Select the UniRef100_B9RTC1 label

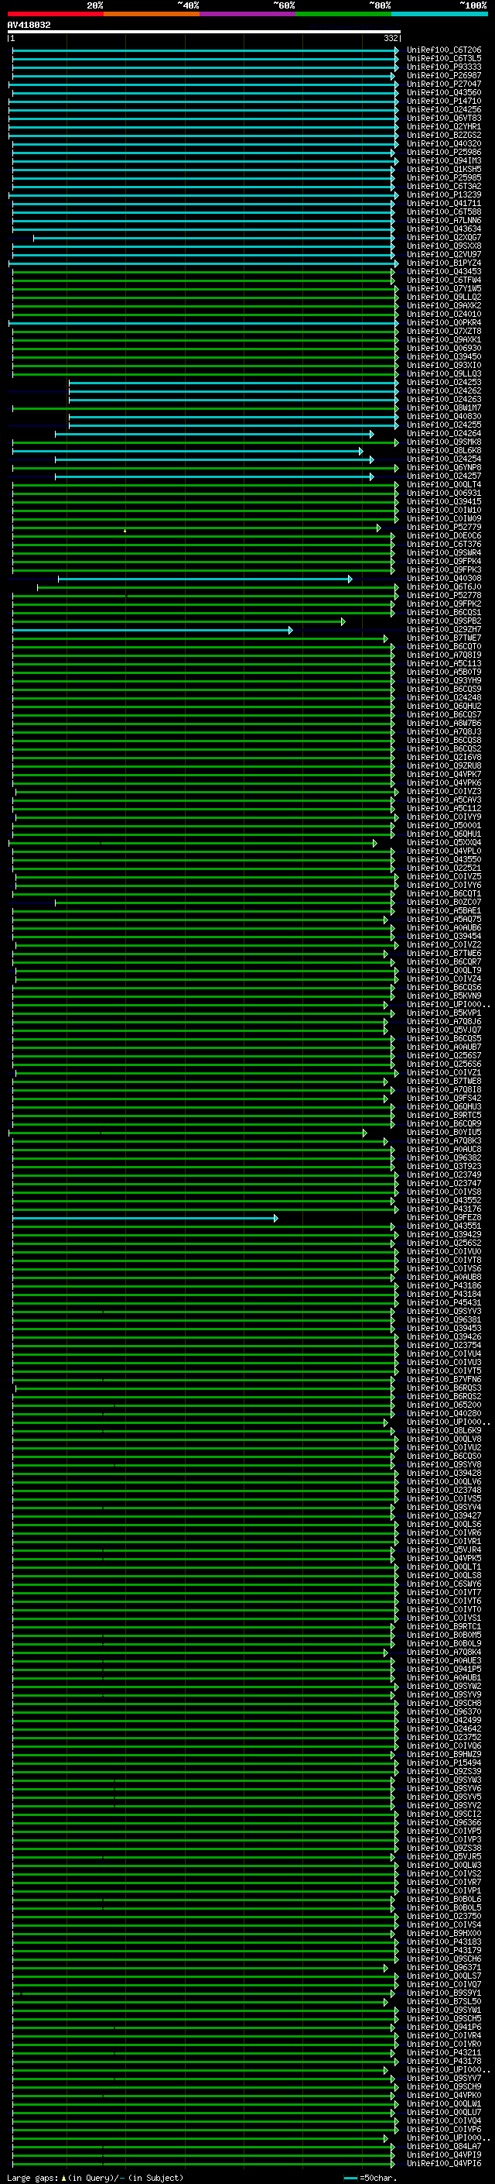444,1628
